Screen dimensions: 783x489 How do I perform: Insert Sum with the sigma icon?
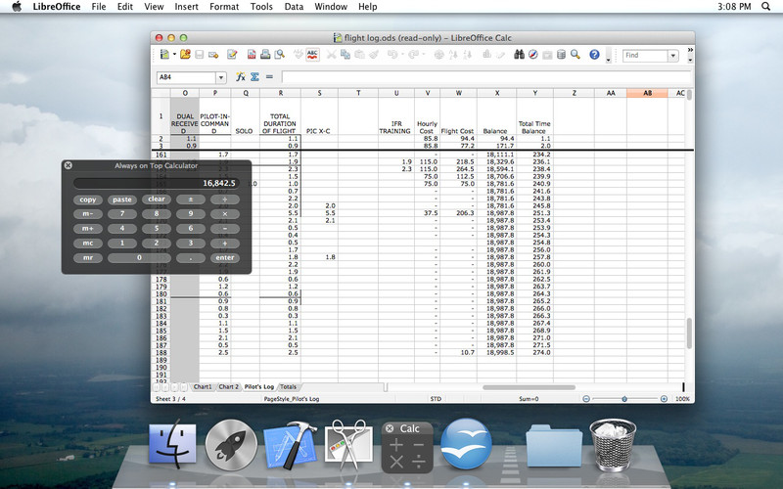(x=254, y=77)
